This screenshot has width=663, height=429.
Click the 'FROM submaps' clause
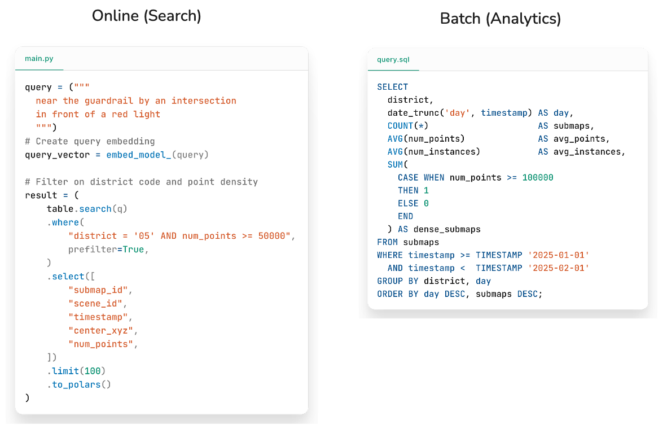tap(408, 242)
